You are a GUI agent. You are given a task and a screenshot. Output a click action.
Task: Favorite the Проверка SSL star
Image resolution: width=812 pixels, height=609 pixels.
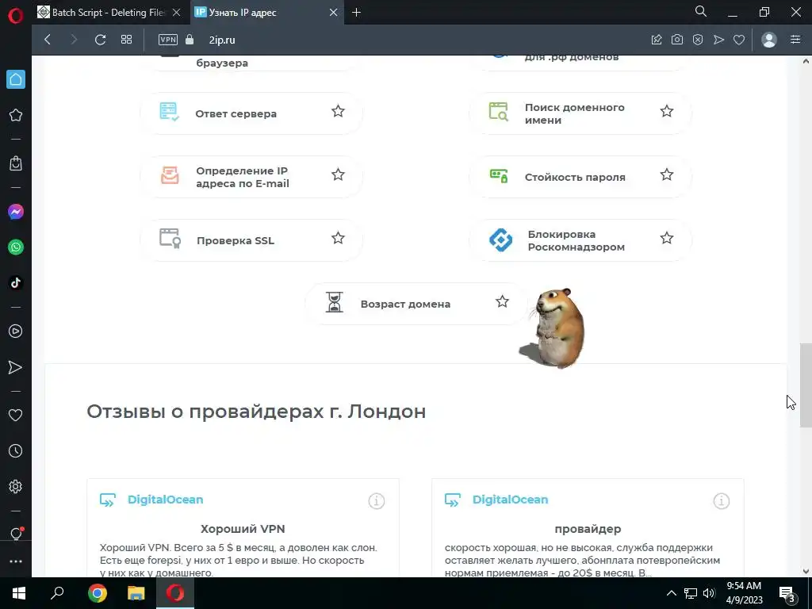point(338,238)
